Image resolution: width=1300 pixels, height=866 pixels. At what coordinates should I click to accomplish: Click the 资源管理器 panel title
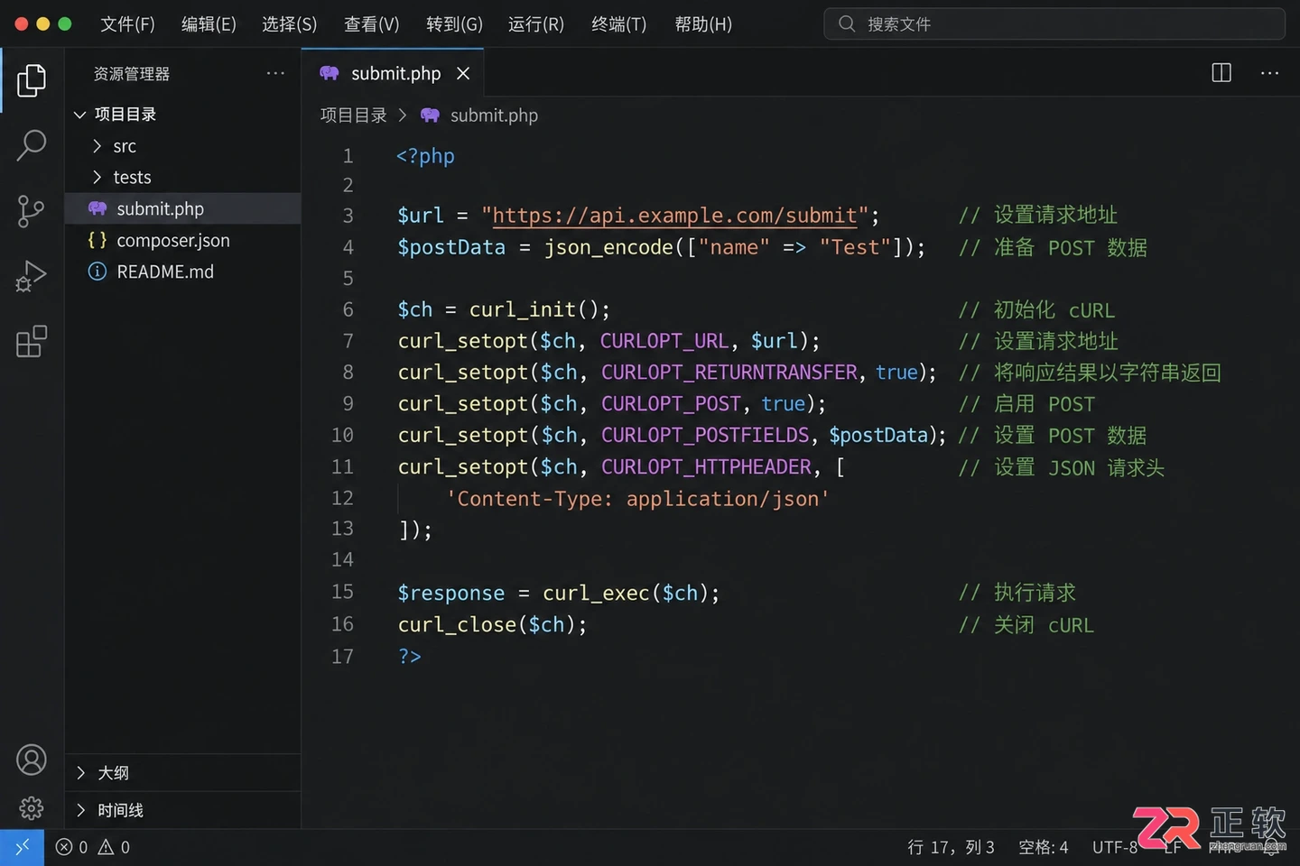pyautogui.click(x=132, y=74)
